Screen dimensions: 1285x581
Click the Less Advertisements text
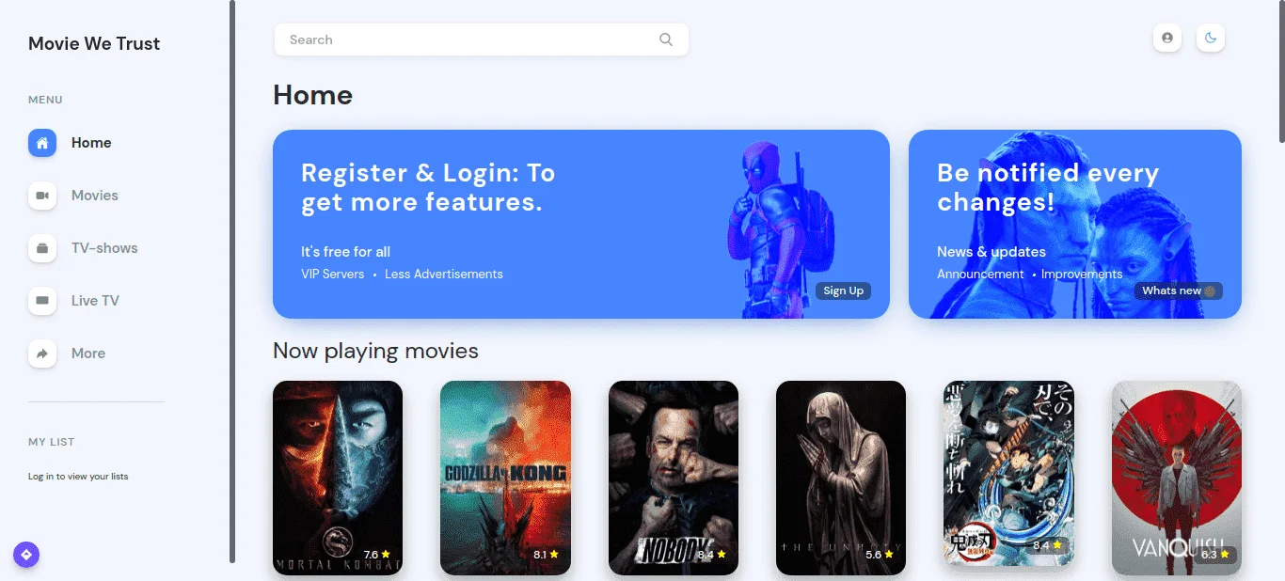click(444, 275)
